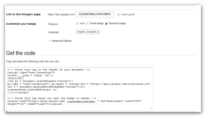Click 'Link to this Google+ page:' label

click(x=23, y=14)
